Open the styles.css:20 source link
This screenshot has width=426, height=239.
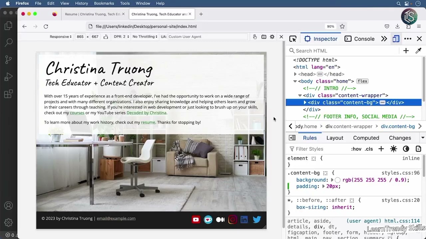pos(400,200)
